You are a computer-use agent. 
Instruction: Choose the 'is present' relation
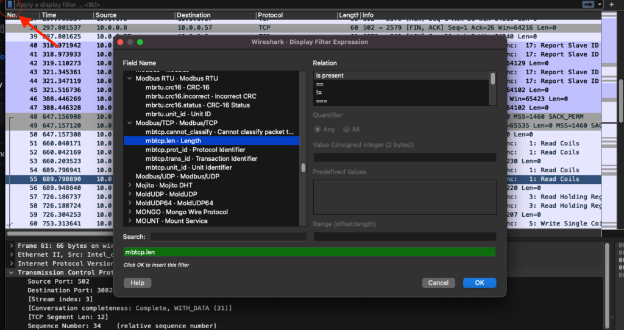pos(401,75)
